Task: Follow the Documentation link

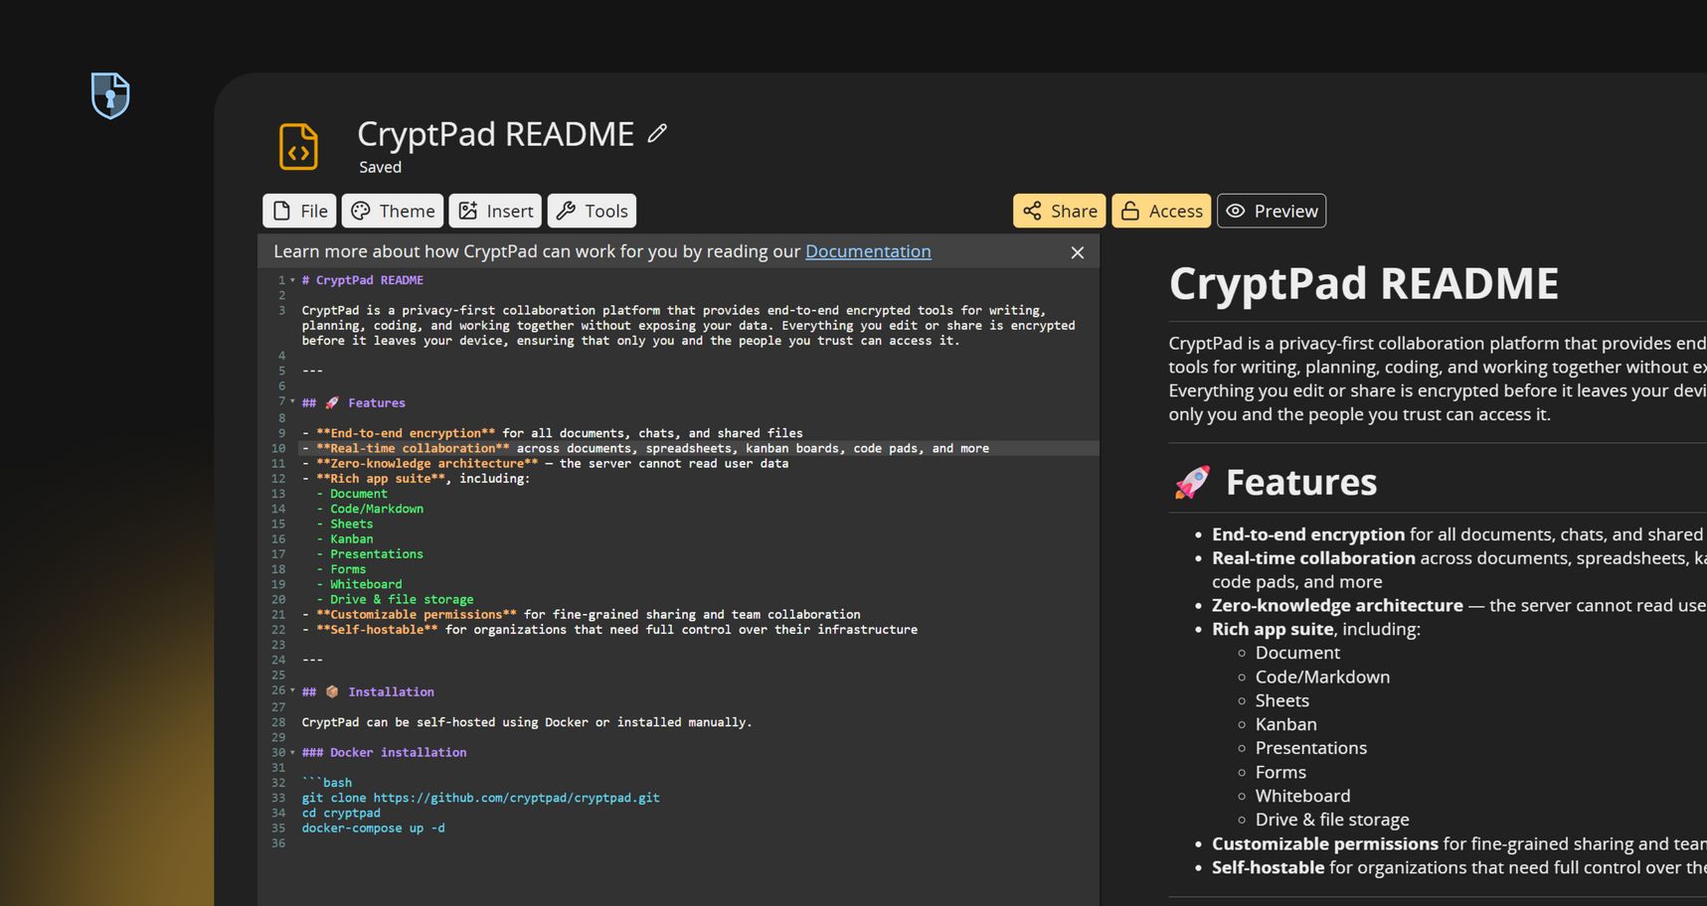Action: [x=868, y=251]
